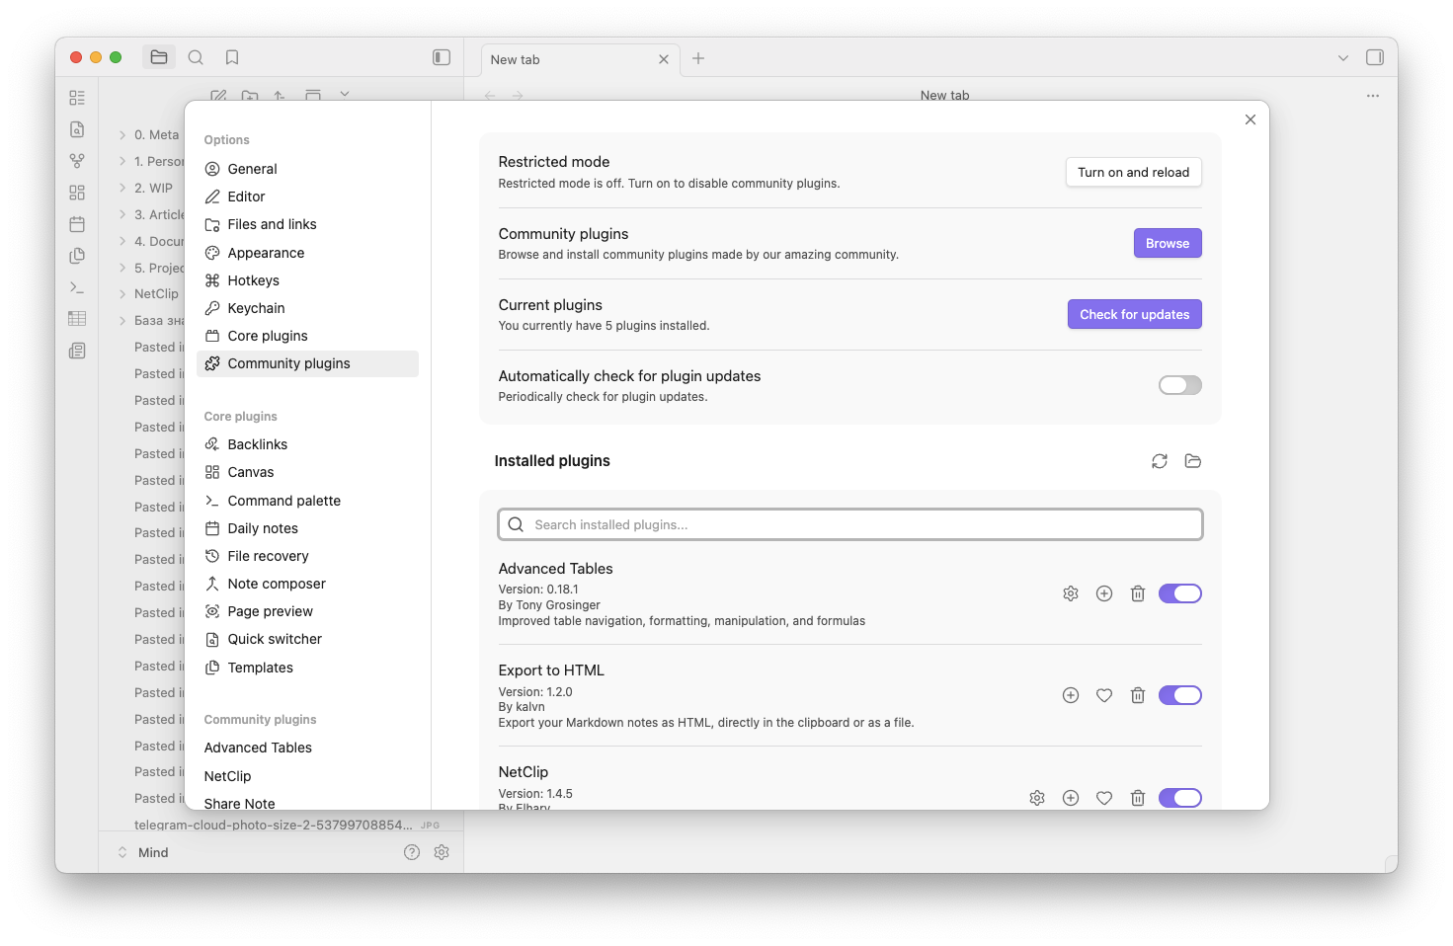1453x946 pixels.
Task: Collapse the left sidebar toggle icon
Action: tap(442, 57)
